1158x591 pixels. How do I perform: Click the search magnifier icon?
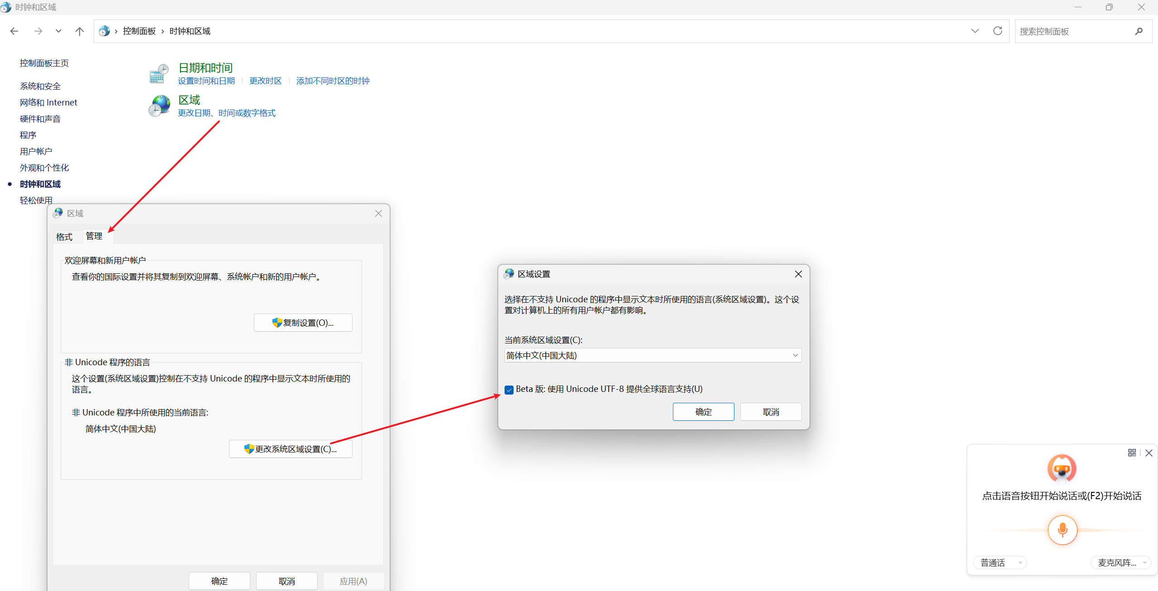pyautogui.click(x=1139, y=31)
